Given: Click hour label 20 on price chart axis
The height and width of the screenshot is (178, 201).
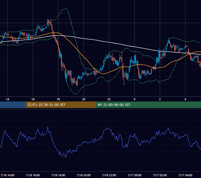Looking at the screenshot, I should click(84, 99).
